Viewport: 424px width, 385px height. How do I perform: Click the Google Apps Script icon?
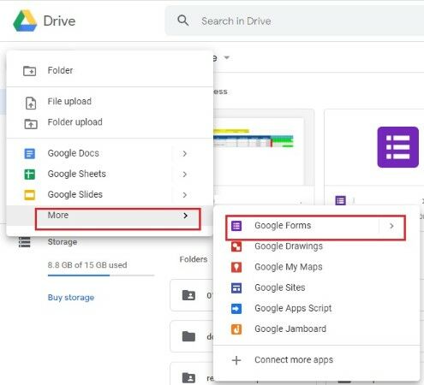click(236, 309)
